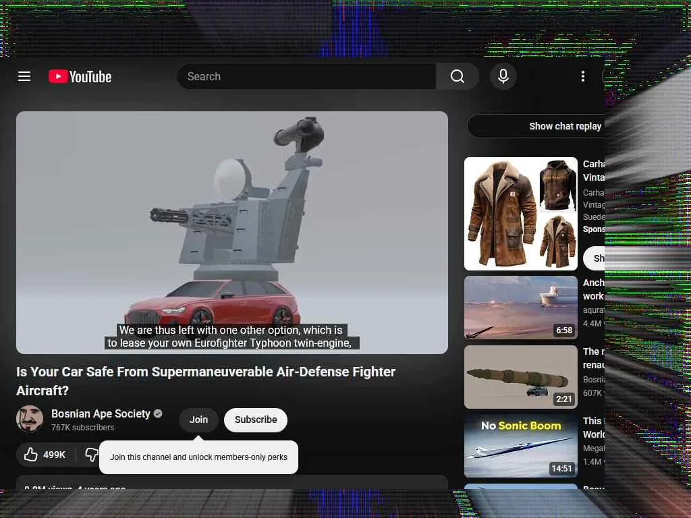Click the 767K subscribers text

pyautogui.click(x=82, y=427)
